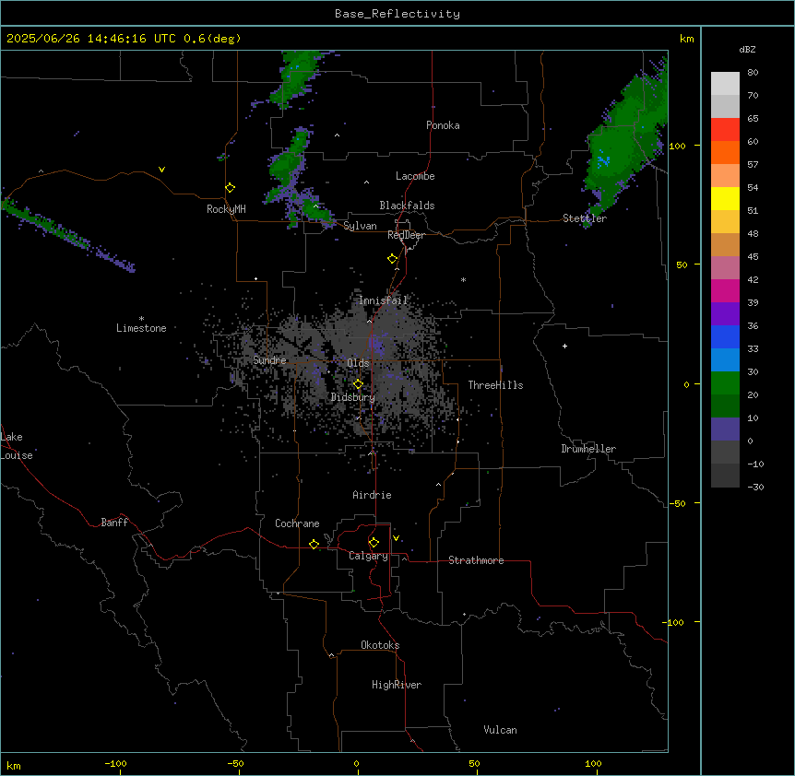Image resolution: width=795 pixels, height=776 pixels.
Task: Click the white asterisk above Limestone
Action: (141, 319)
